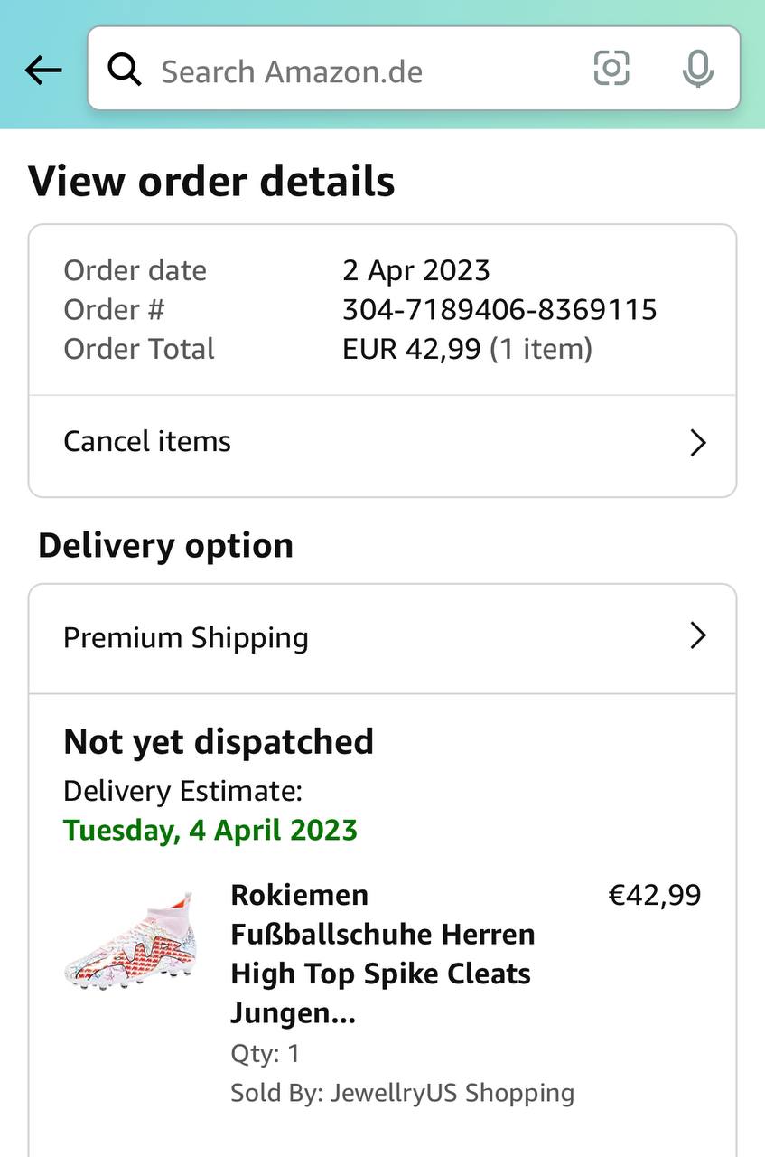The height and width of the screenshot is (1157, 765).
Task: Click the magnifier search icon
Action: (125, 70)
